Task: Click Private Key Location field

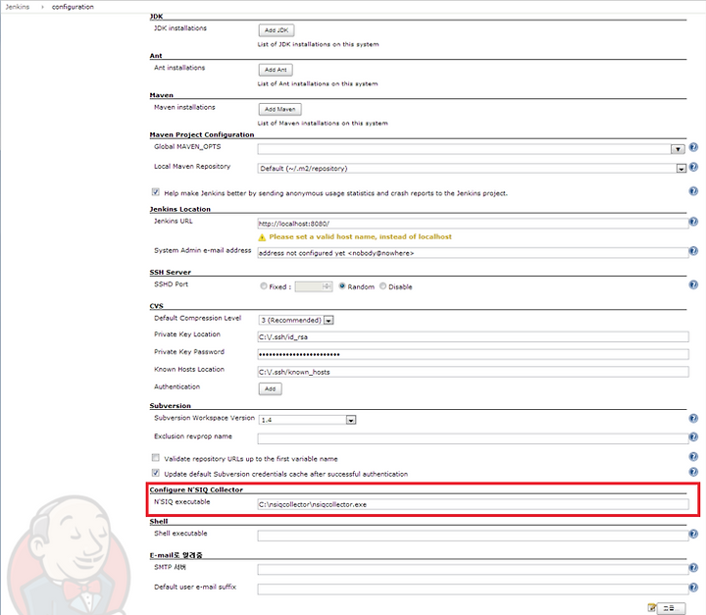Action: coord(473,337)
